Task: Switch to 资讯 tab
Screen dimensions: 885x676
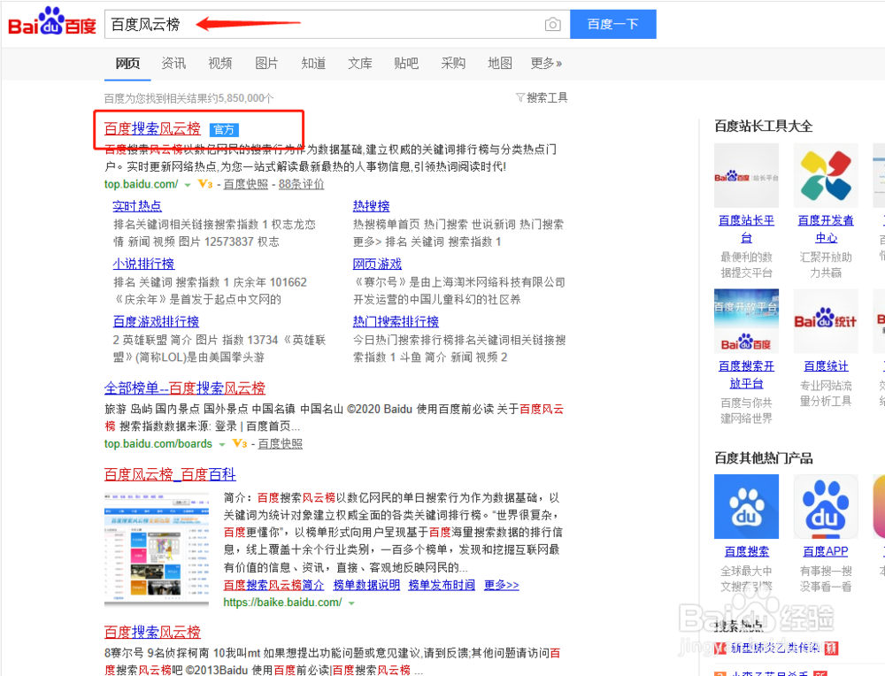Action: pyautogui.click(x=173, y=63)
